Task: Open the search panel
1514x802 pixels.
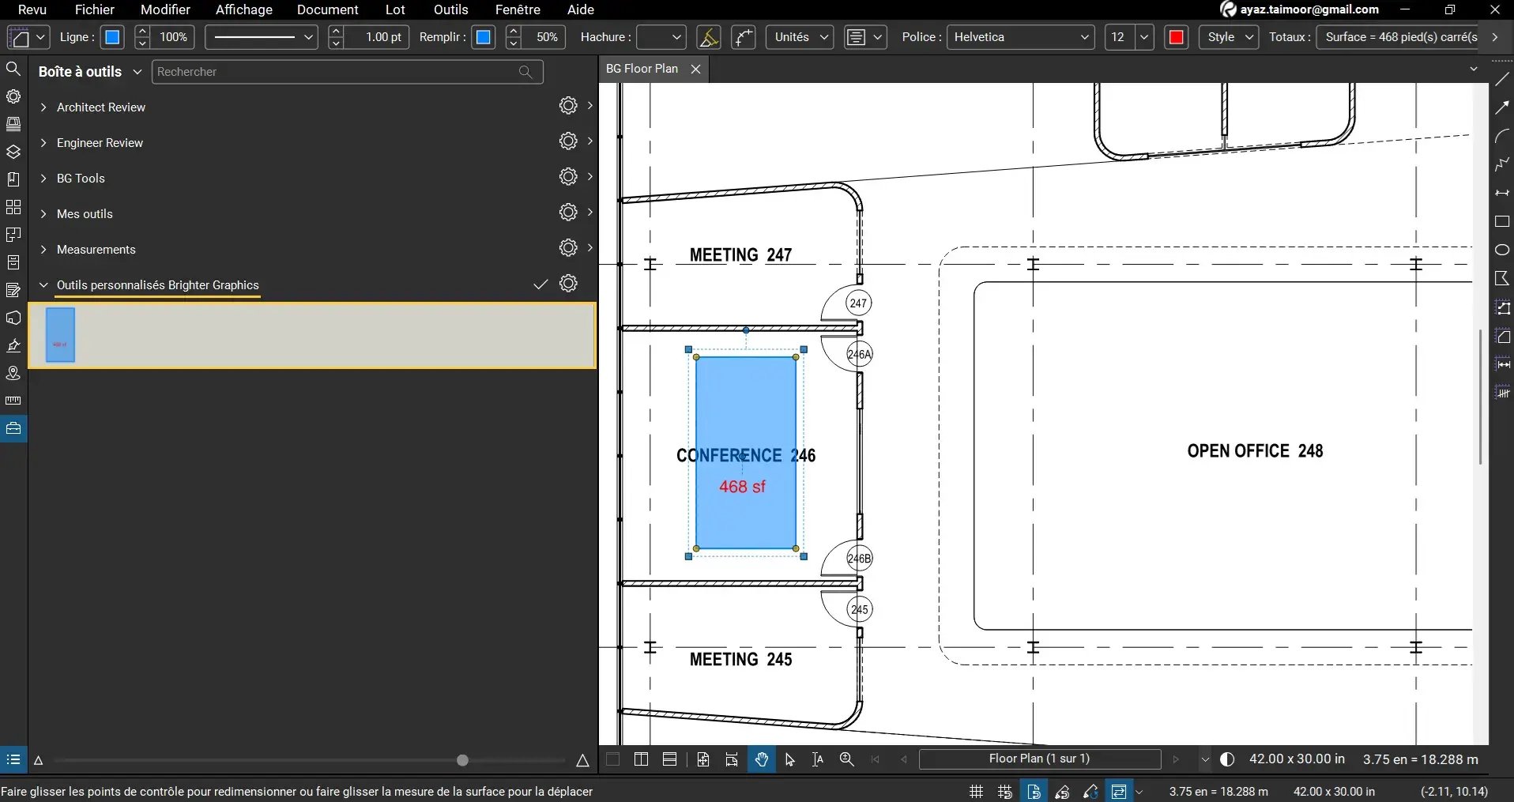Action: [x=13, y=69]
